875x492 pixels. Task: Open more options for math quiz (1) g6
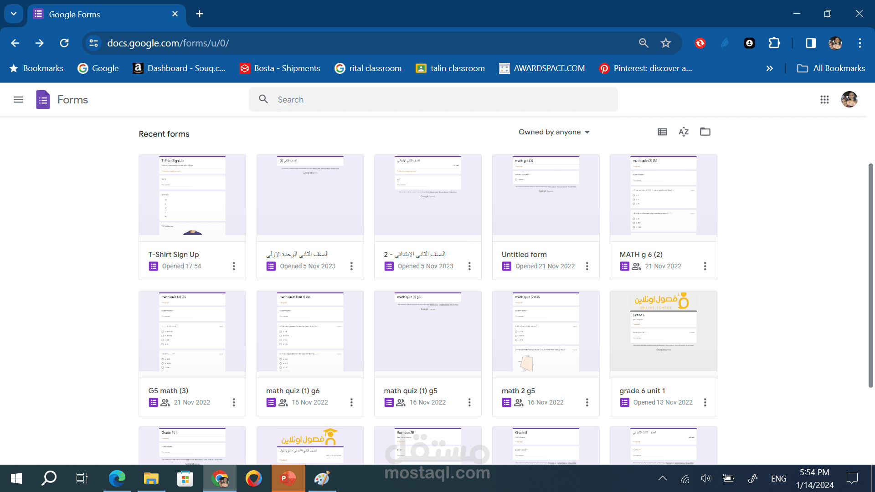tap(351, 402)
